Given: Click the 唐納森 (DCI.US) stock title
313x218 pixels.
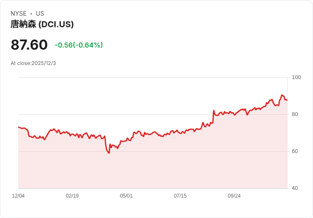Looking at the screenshot, I should coord(42,24).
